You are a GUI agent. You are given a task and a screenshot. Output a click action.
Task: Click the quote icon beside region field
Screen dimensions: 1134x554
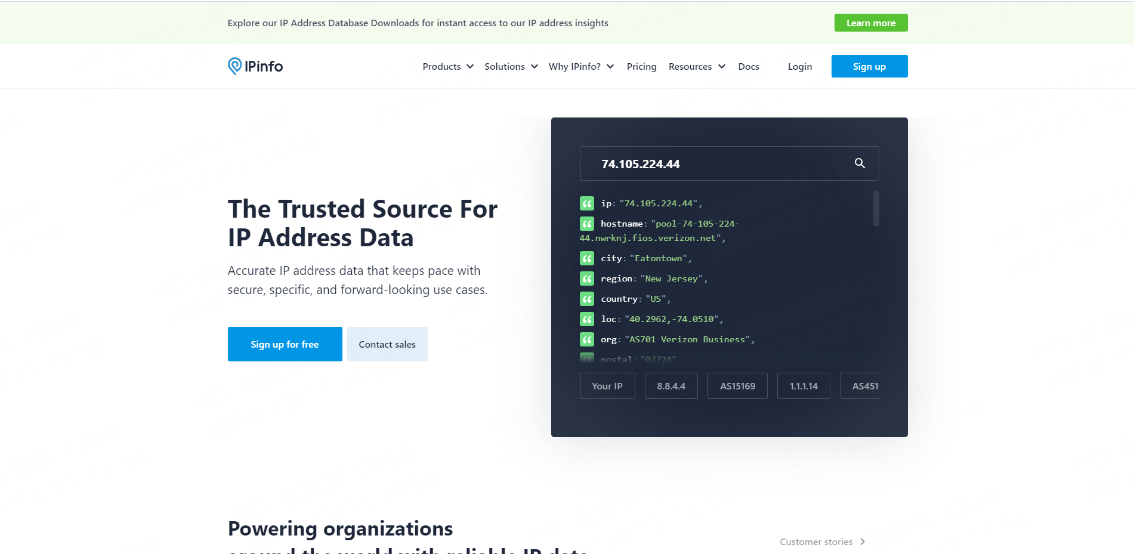click(587, 278)
